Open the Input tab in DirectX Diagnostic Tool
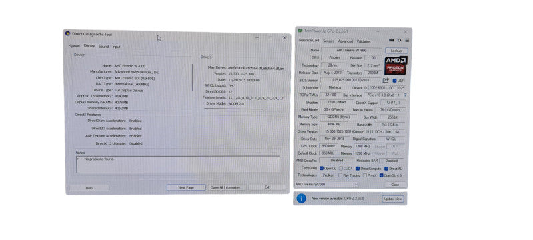The width and height of the screenshot is (533, 240). click(x=116, y=47)
